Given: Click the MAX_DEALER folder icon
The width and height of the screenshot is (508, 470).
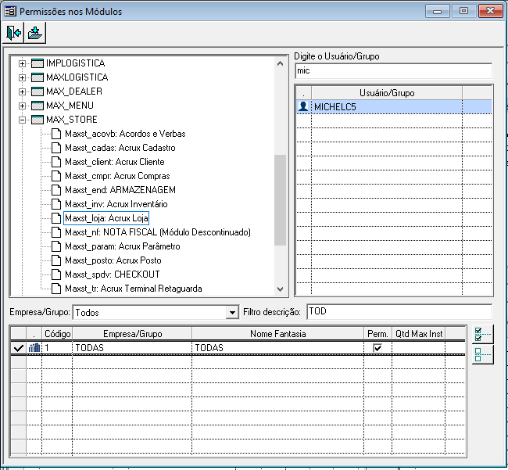Looking at the screenshot, I should (x=38, y=91).
